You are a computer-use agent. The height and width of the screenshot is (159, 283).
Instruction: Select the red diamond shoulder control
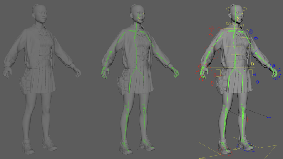pos(212,29)
